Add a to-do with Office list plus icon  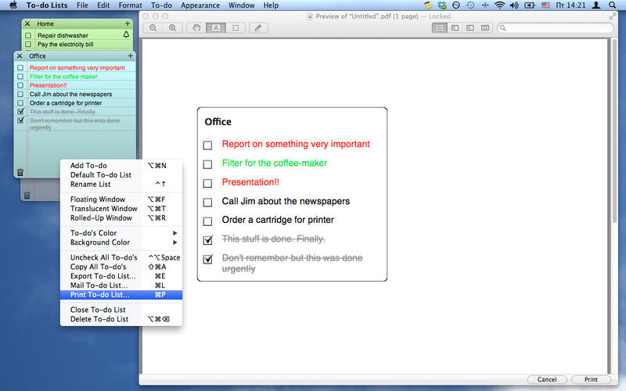pyautogui.click(x=130, y=56)
